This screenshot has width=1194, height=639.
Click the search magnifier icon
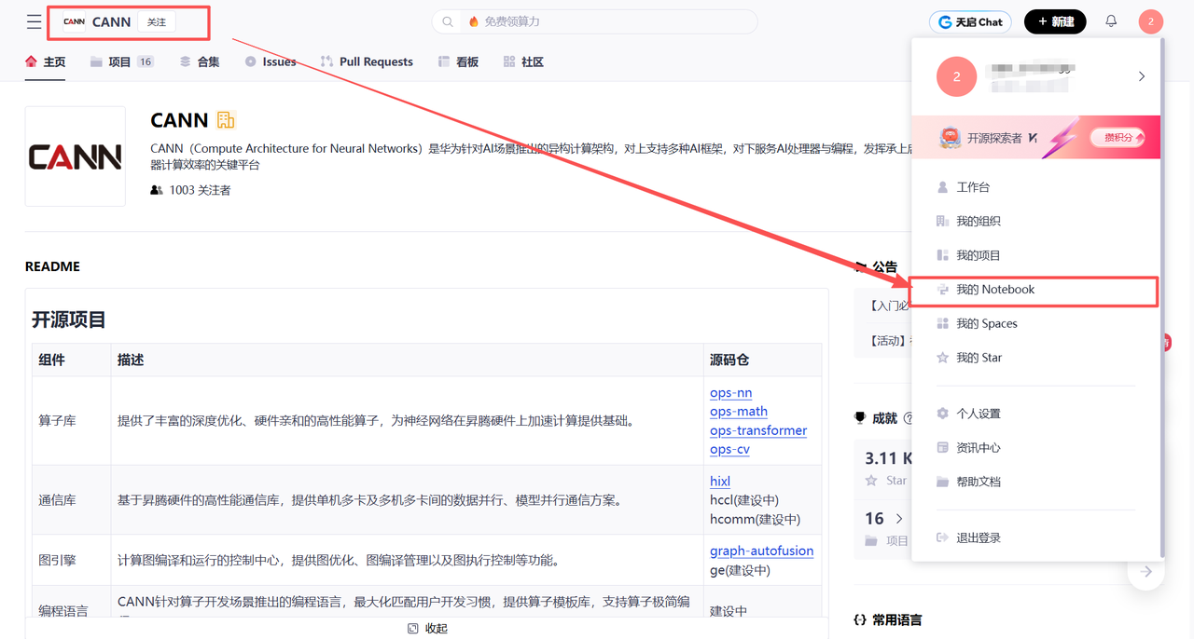pos(449,21)
